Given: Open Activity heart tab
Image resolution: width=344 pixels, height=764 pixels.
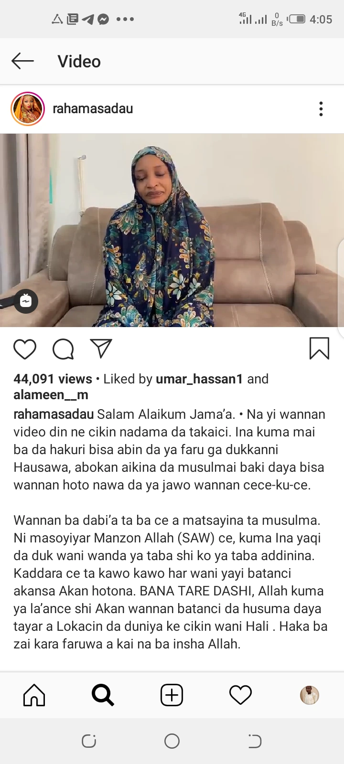Looking at the screenshot, I should tap(240, 695).
